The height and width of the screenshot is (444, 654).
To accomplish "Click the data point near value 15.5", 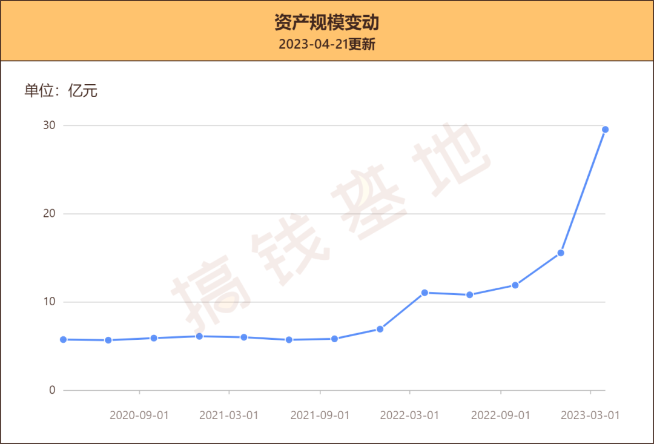I will (561, 253).
